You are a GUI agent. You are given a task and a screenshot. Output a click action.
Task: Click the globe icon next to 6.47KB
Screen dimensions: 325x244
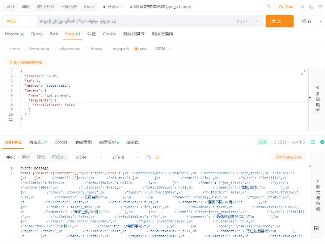click(x=313, y=142)
